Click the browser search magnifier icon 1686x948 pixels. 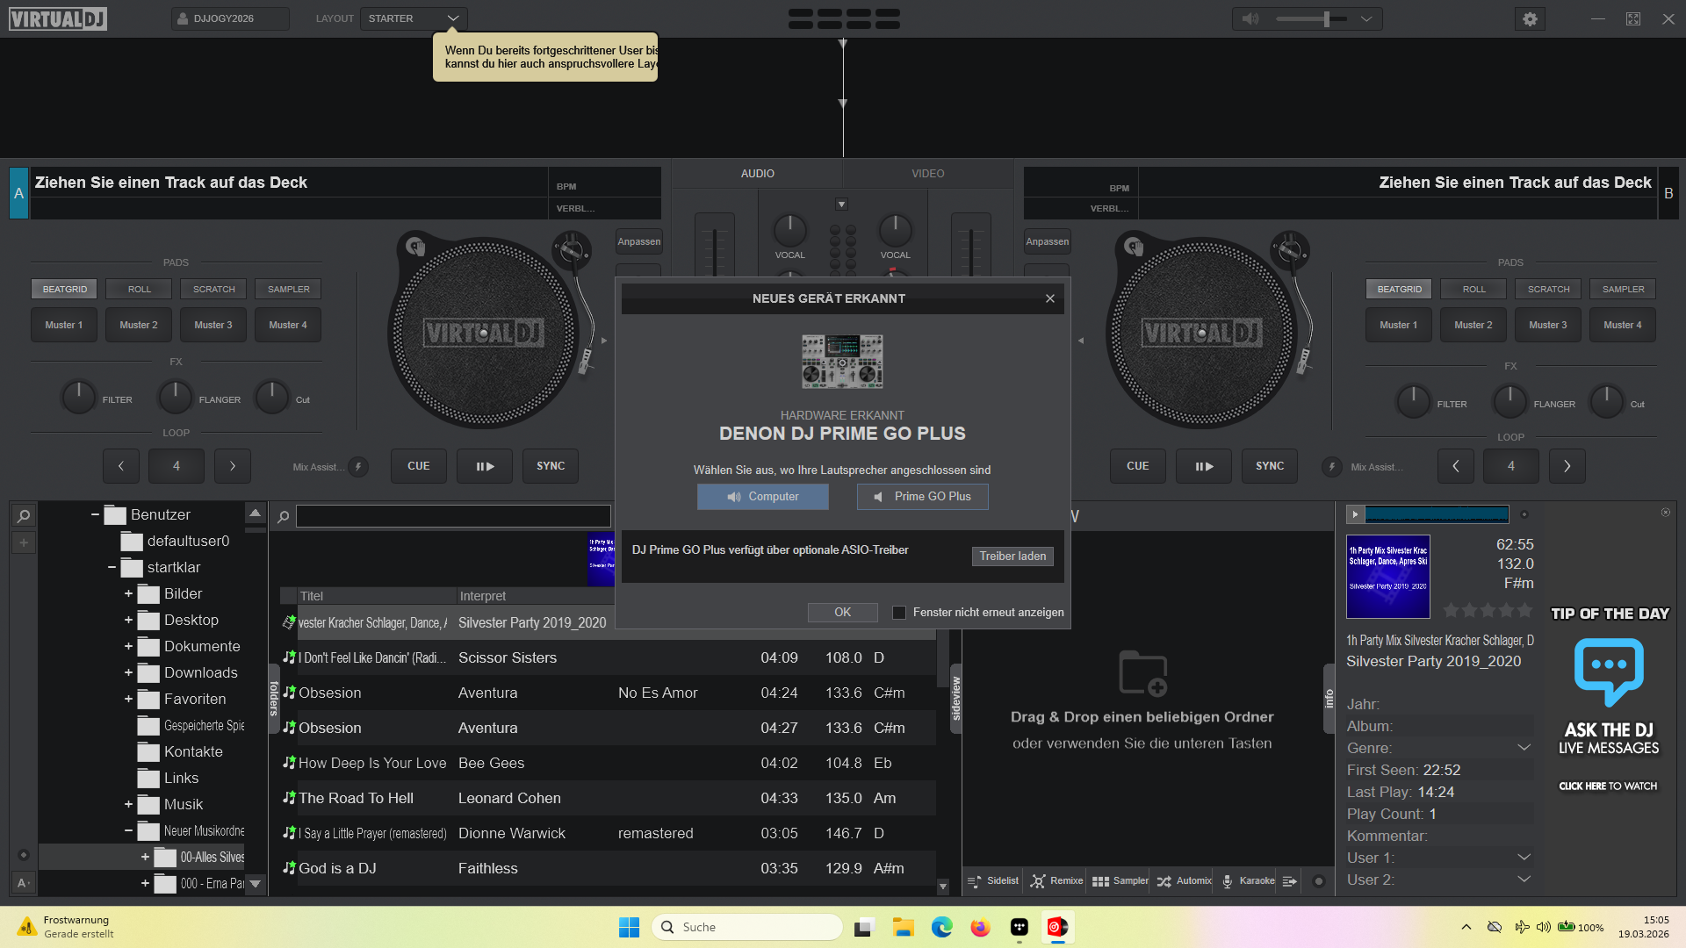[284, 516]
